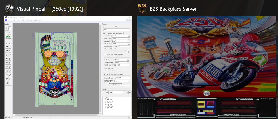Click the left green Play icon in the Toolbox
278x119 pixels.
[x=7, y=37]
